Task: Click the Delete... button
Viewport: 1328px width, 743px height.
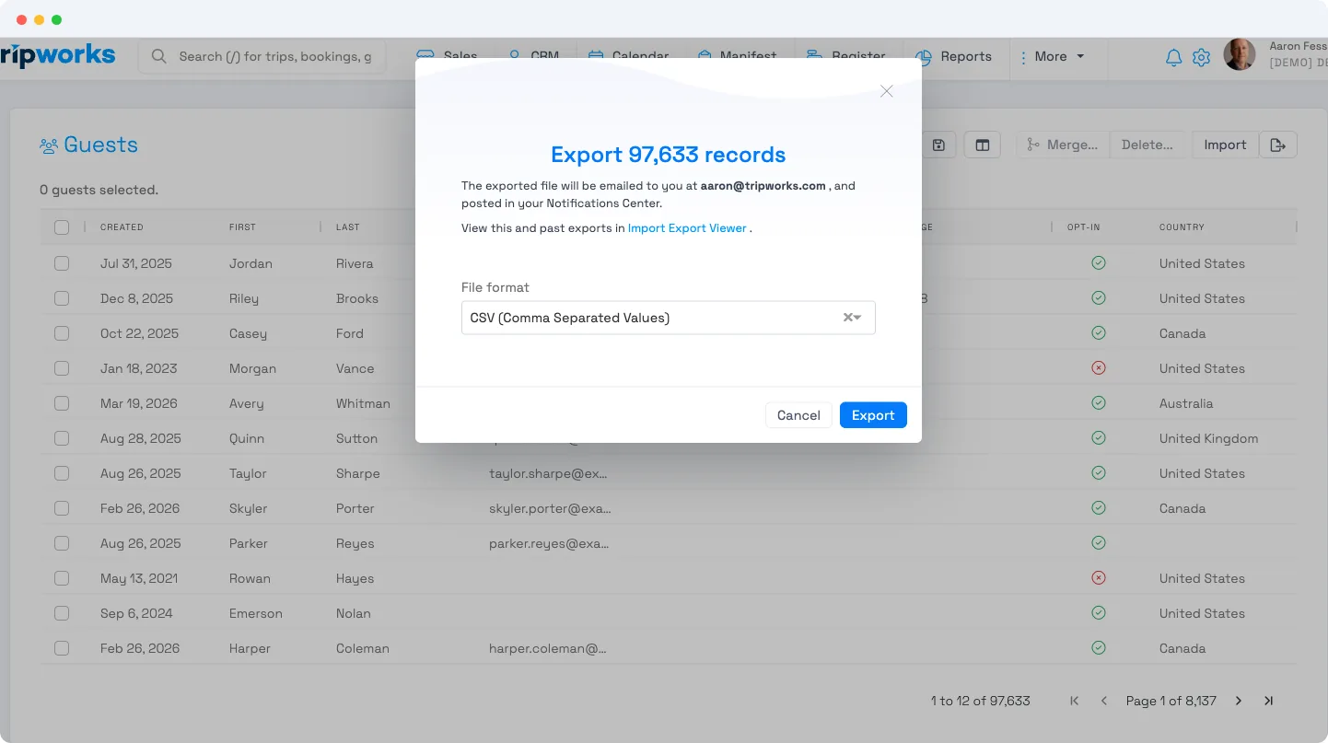Action: (x=1147, y=145)
